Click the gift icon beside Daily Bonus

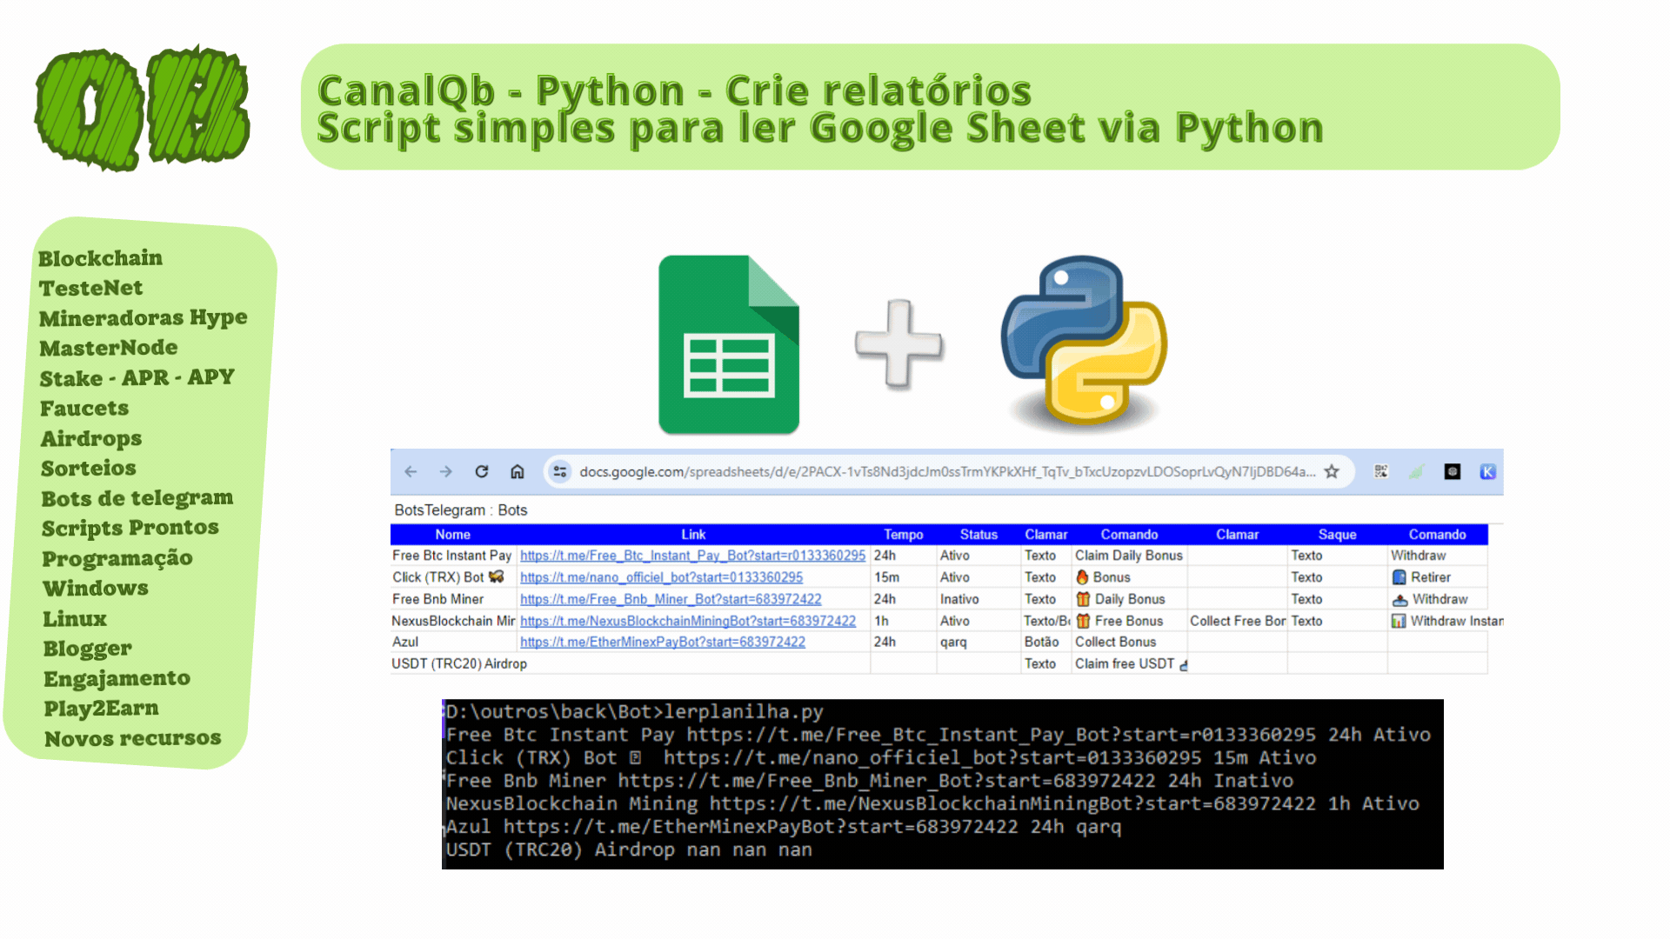(1084, 599)
